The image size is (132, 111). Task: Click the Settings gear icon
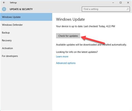[x=4, y=9]
